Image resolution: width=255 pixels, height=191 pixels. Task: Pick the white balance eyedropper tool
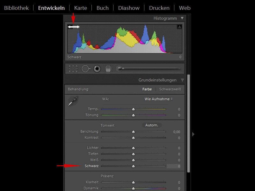pos(73,101)
